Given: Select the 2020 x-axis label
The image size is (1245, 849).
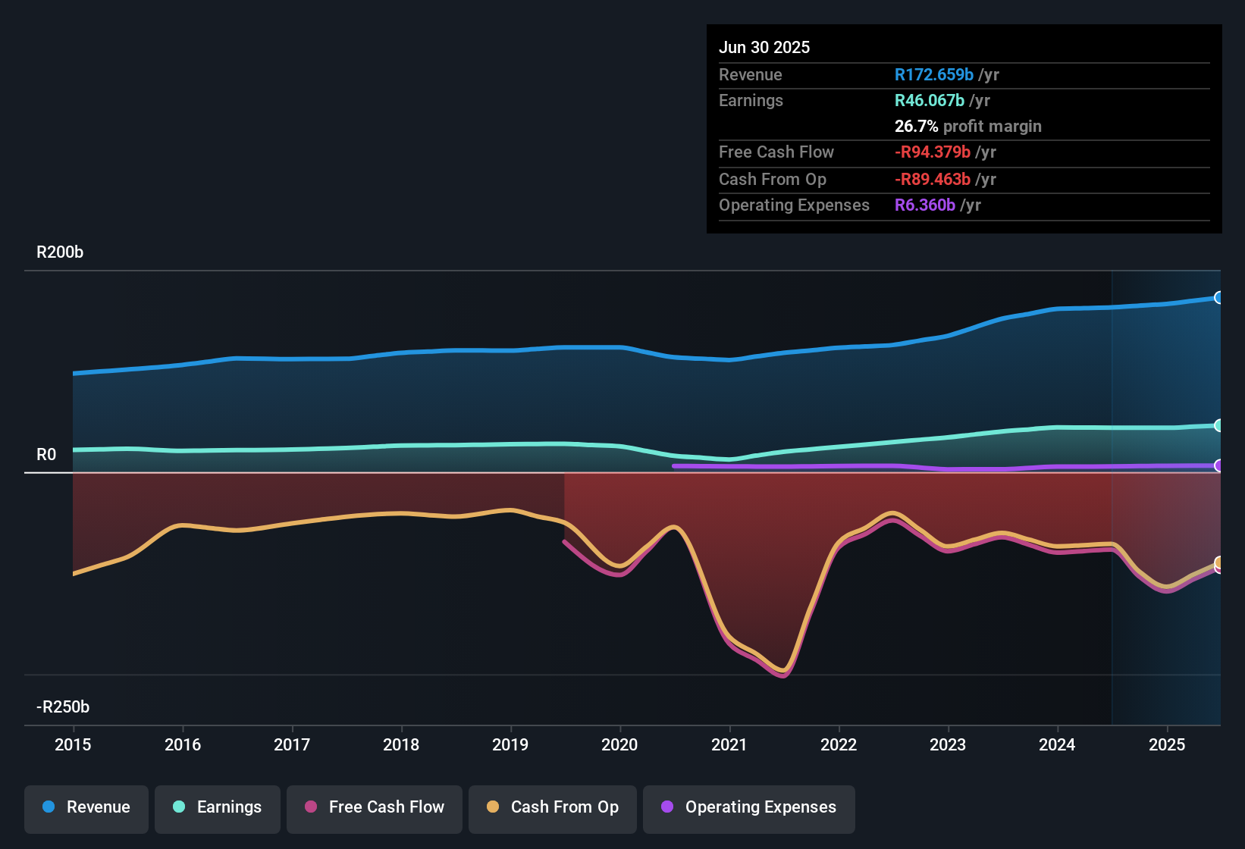Looking at the screenshot, I should coord(619,744).
